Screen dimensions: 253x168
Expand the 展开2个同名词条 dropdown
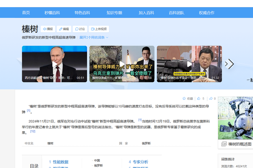(94, 37)
